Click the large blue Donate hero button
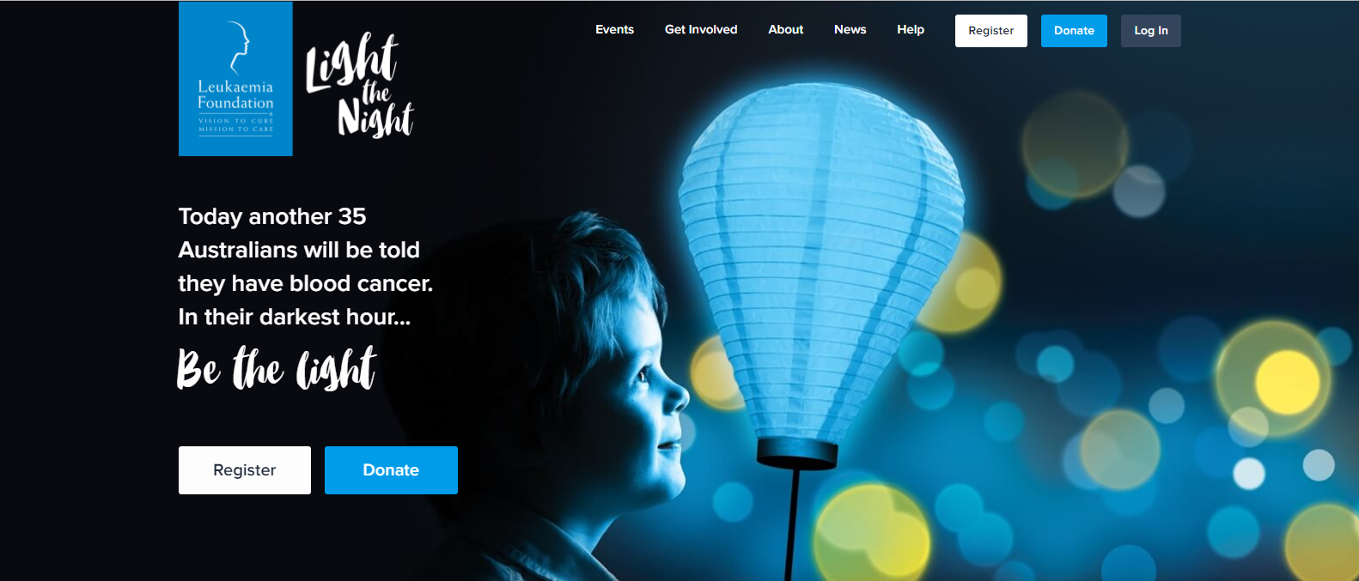 coord(391,470)
